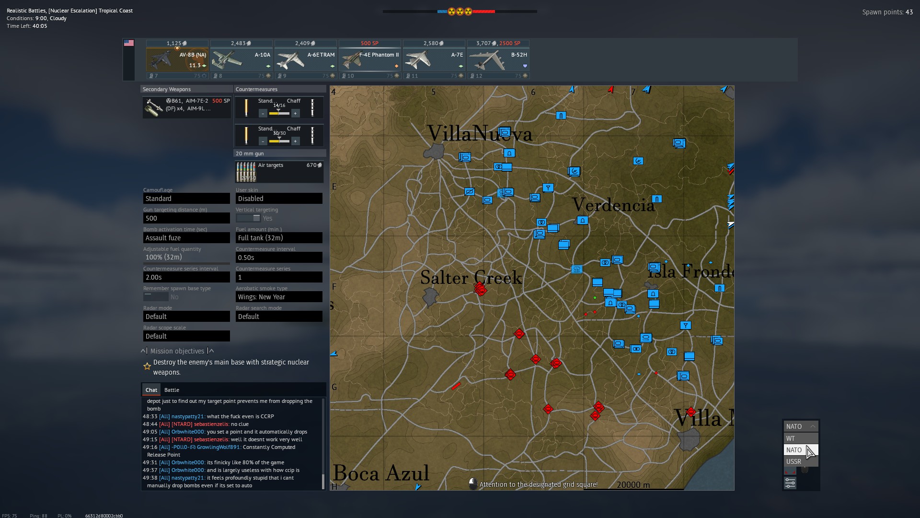920x518 pixels.
Task: Click the US flag country icon
Action: click(129, 43)
